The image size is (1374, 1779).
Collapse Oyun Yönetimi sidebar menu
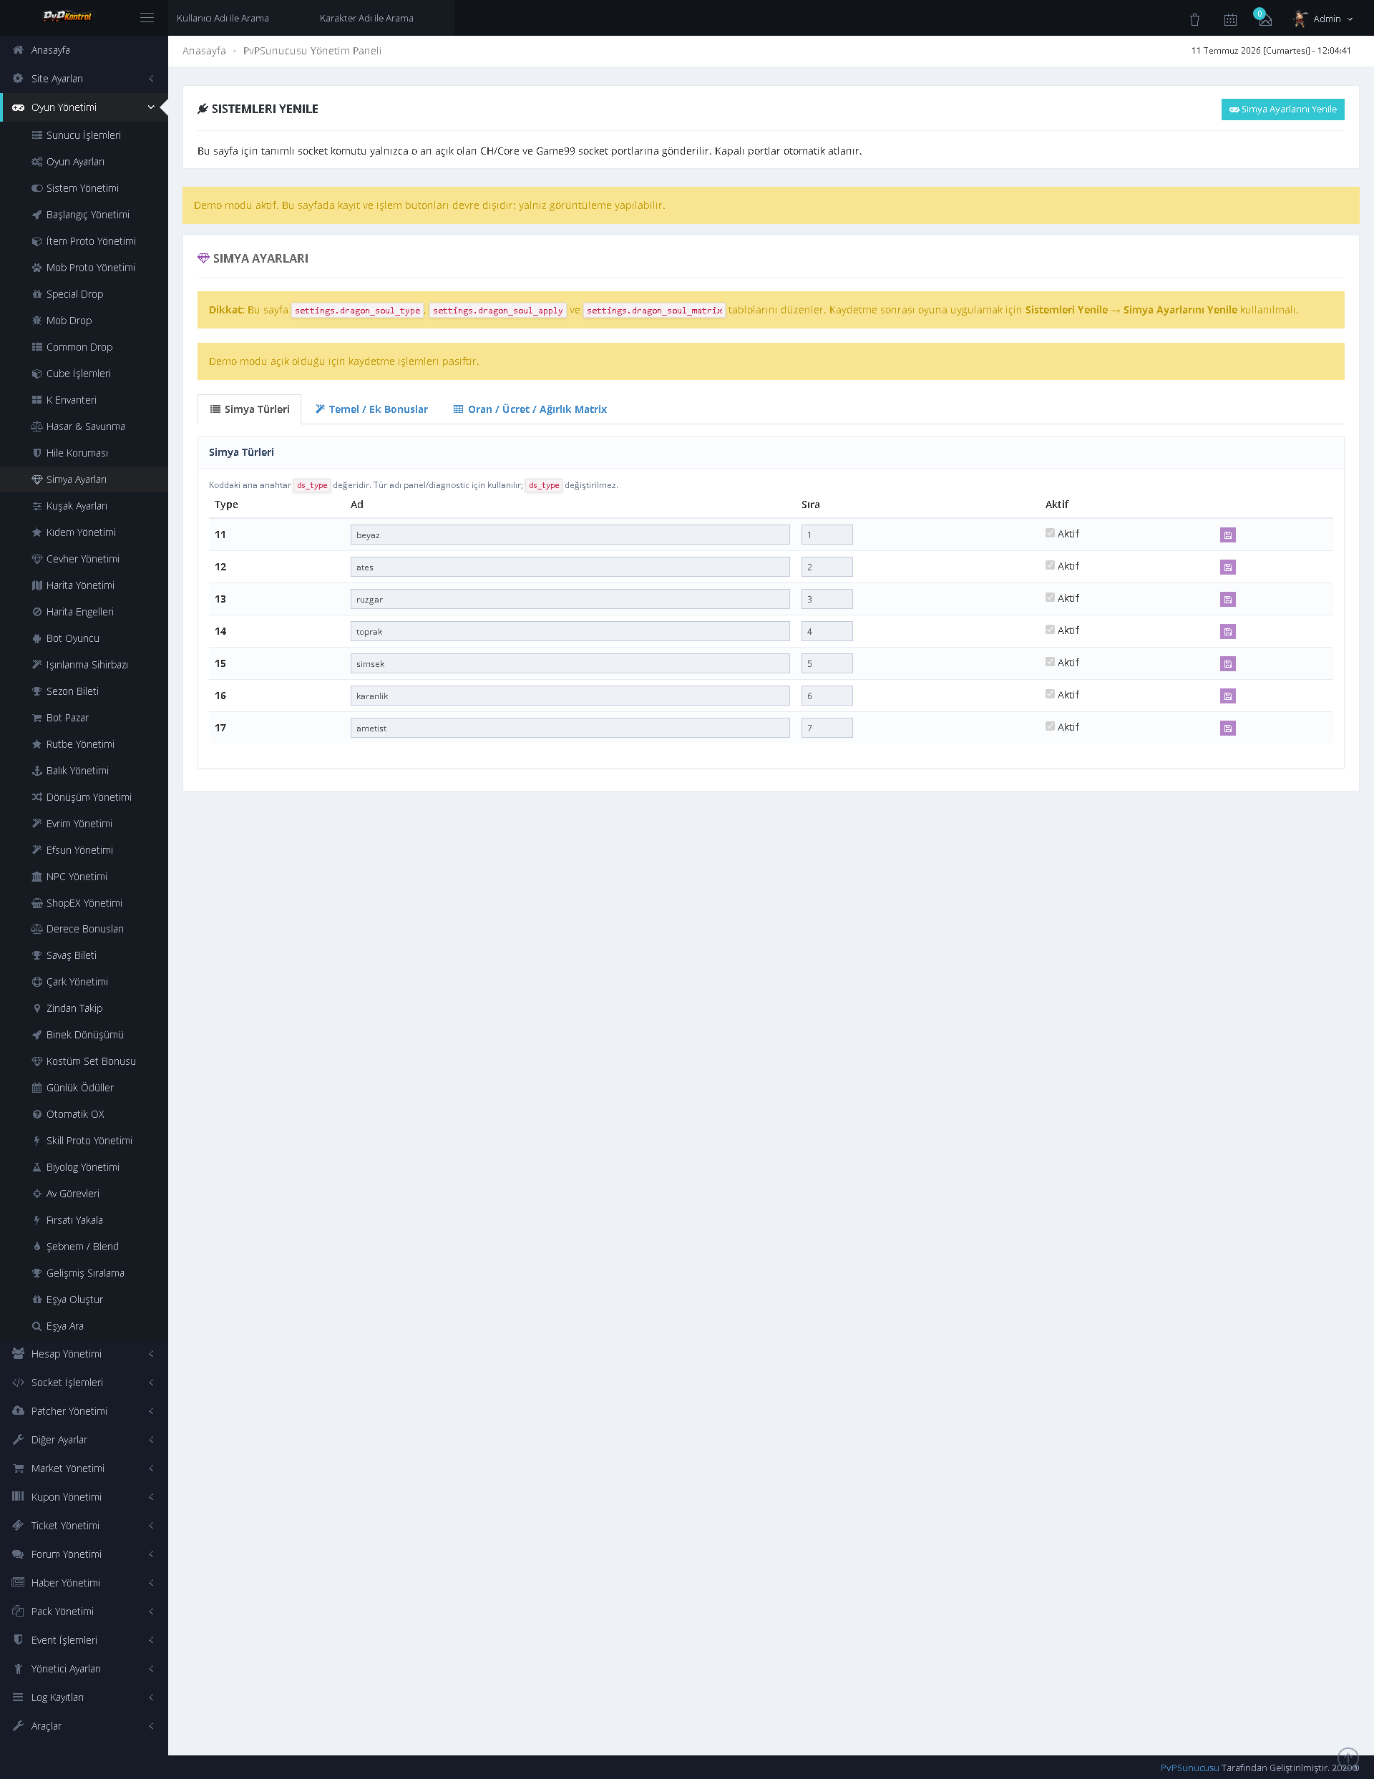coord(84,107)
